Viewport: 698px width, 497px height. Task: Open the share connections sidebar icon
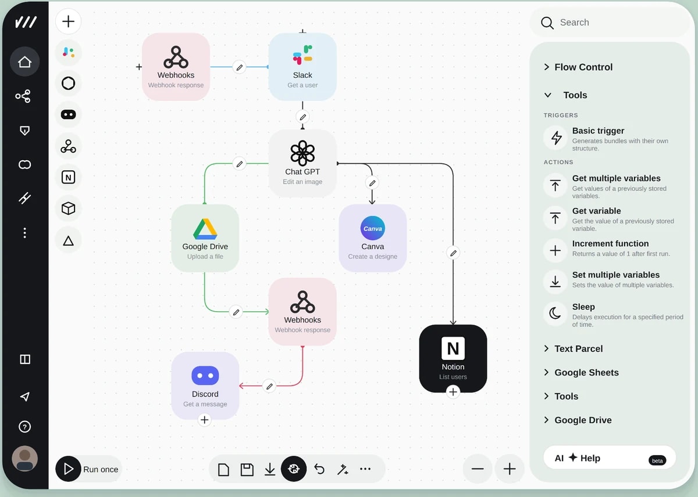tap(23, 96)
